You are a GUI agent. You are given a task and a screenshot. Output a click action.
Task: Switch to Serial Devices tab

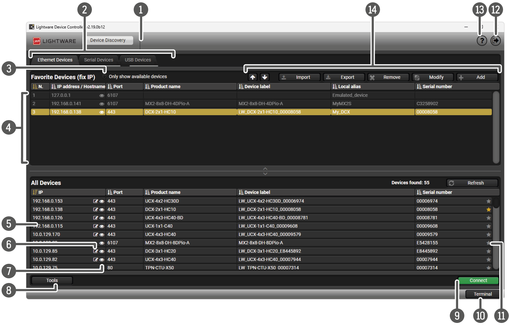pyautogui.click(x=98, y=60)
